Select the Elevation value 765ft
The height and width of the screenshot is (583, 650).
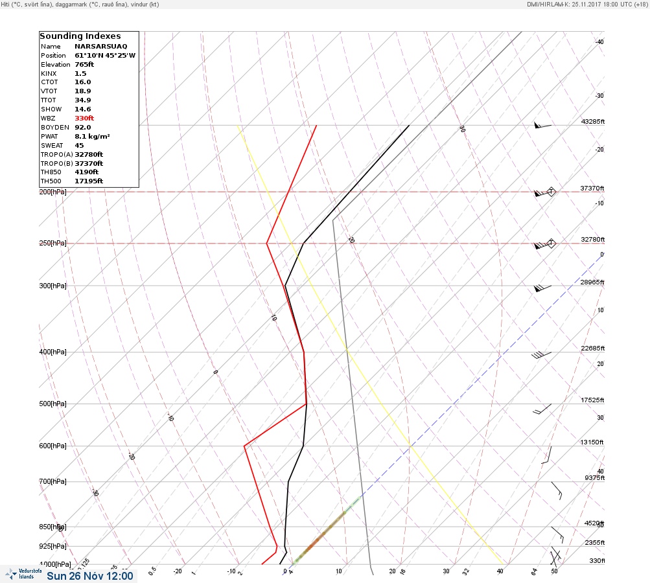point(84,65)
